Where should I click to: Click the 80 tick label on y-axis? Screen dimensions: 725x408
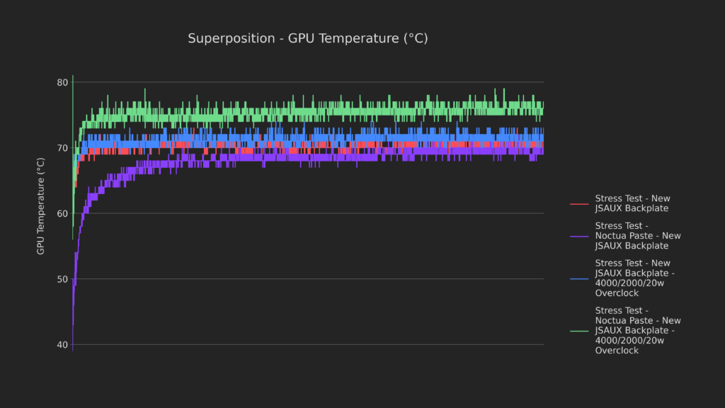[62, 83]
